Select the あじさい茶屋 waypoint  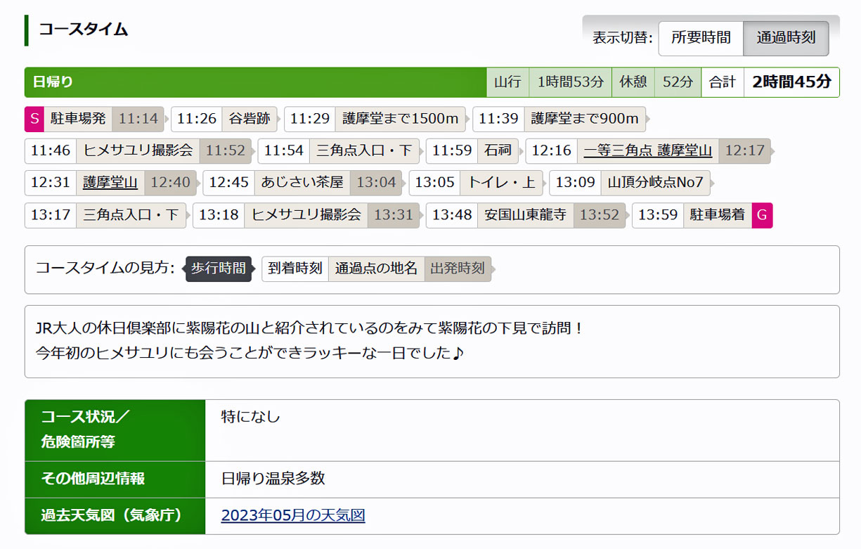pos(302,183)
